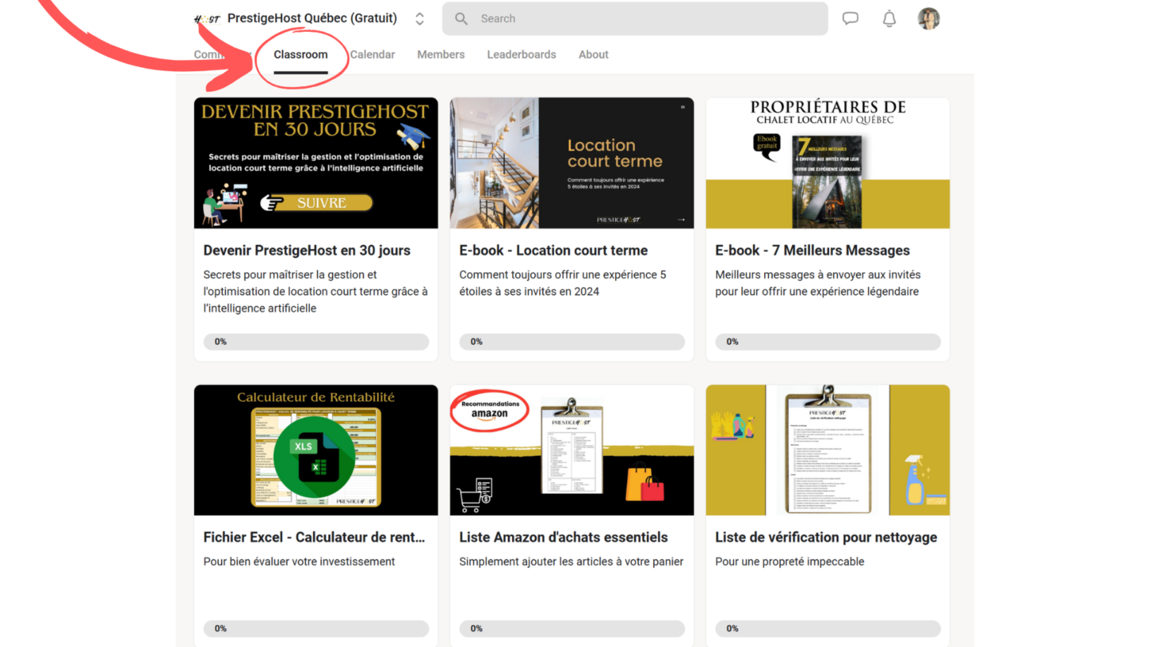Viewport: 1150px width, 647px height.
Task: Click text "Pour une propreté impeccable"
Action: point(790,562)
